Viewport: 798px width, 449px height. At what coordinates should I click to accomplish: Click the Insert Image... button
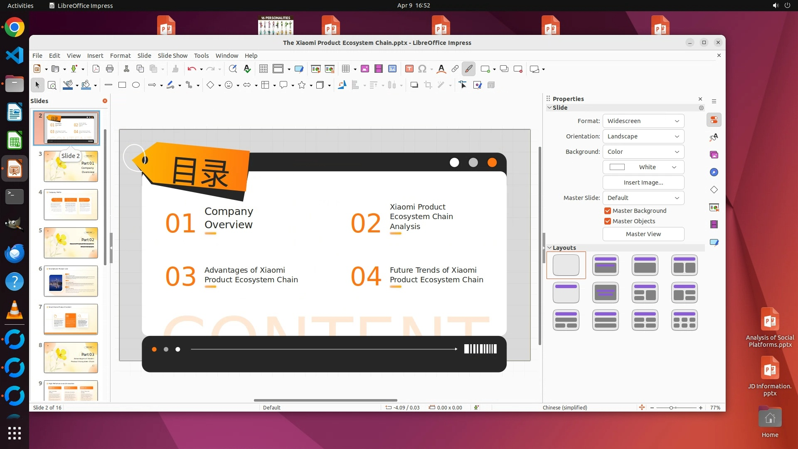point(643,183)
